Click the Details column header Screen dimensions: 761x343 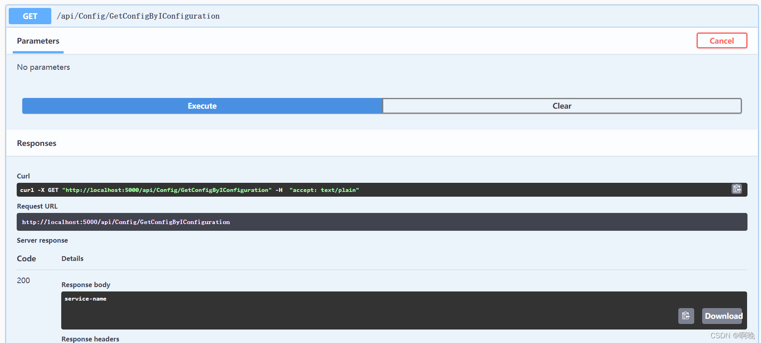(72, 259)
